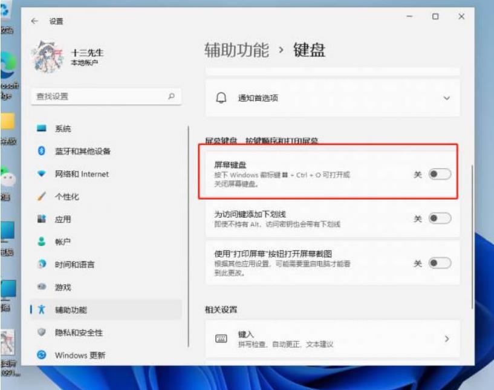
Task: Click the 通知首选项 label
Action: (x=258, y=98)
